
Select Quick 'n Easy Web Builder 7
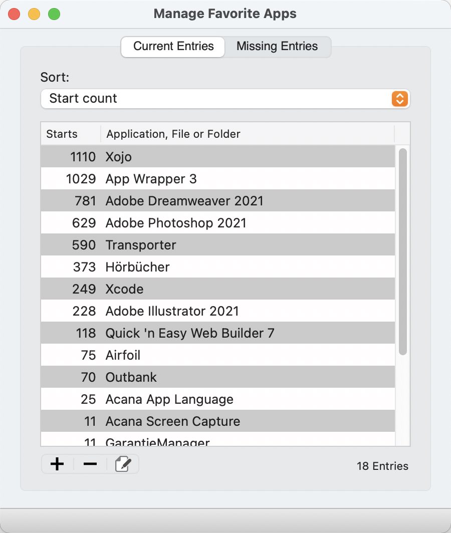[217, 333]
